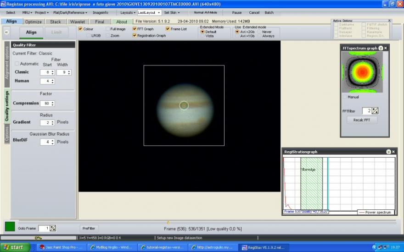Click the frame position slider marker
Image resolution: width=404 pixels, height=252 pixels.
[x=168, y=222]
